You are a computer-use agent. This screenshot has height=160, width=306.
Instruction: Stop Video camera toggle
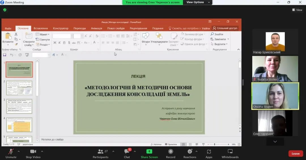(x=33, y=153)
